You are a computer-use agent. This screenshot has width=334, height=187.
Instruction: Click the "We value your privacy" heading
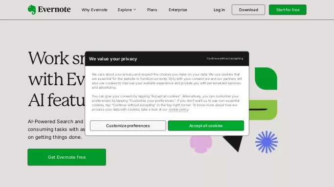113,59
